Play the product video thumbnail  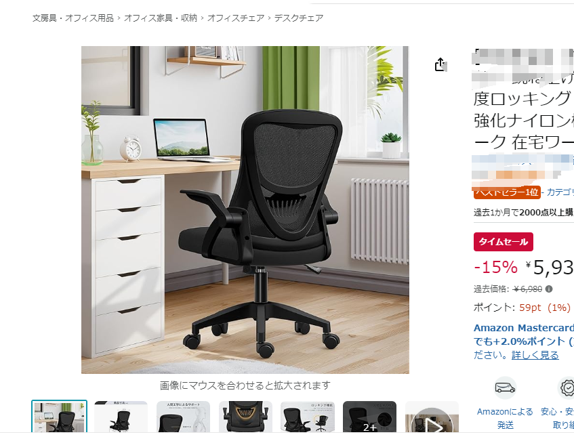pyautogui.click(x=432, y=417)
